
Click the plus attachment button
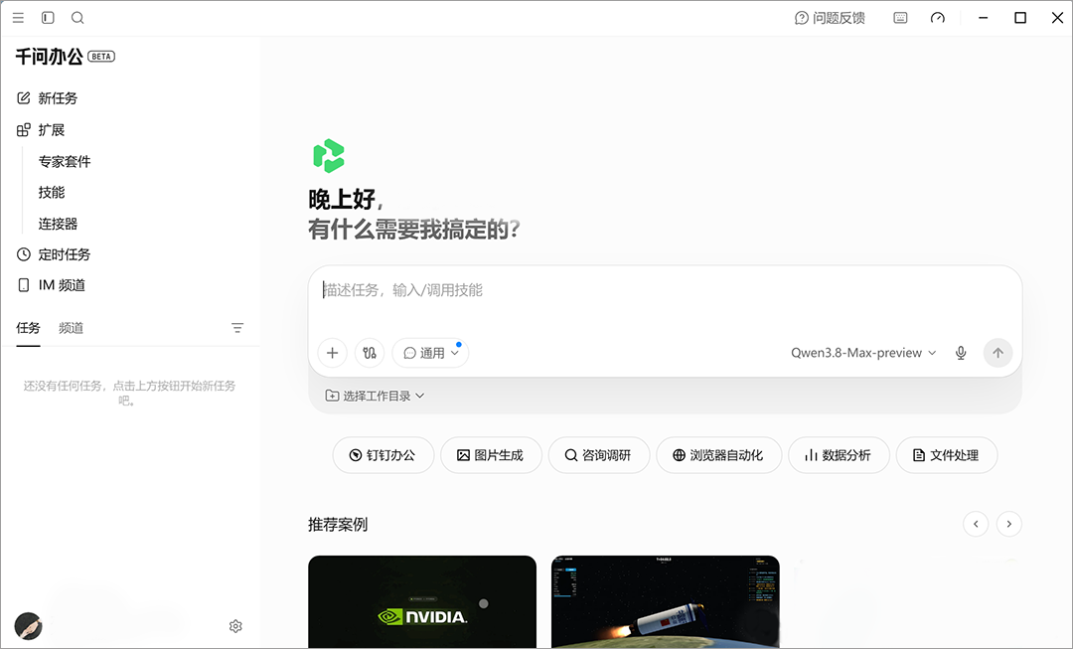(333, 353)
